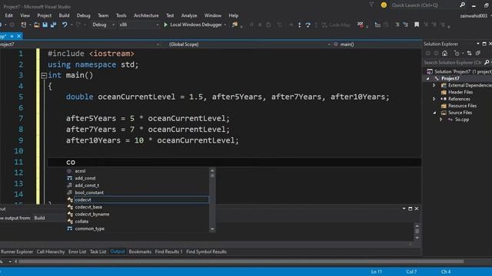The width and height of the screenshot is (492, 276).
Task: Switch to the Find Results 1 tab
Action: 168,251
